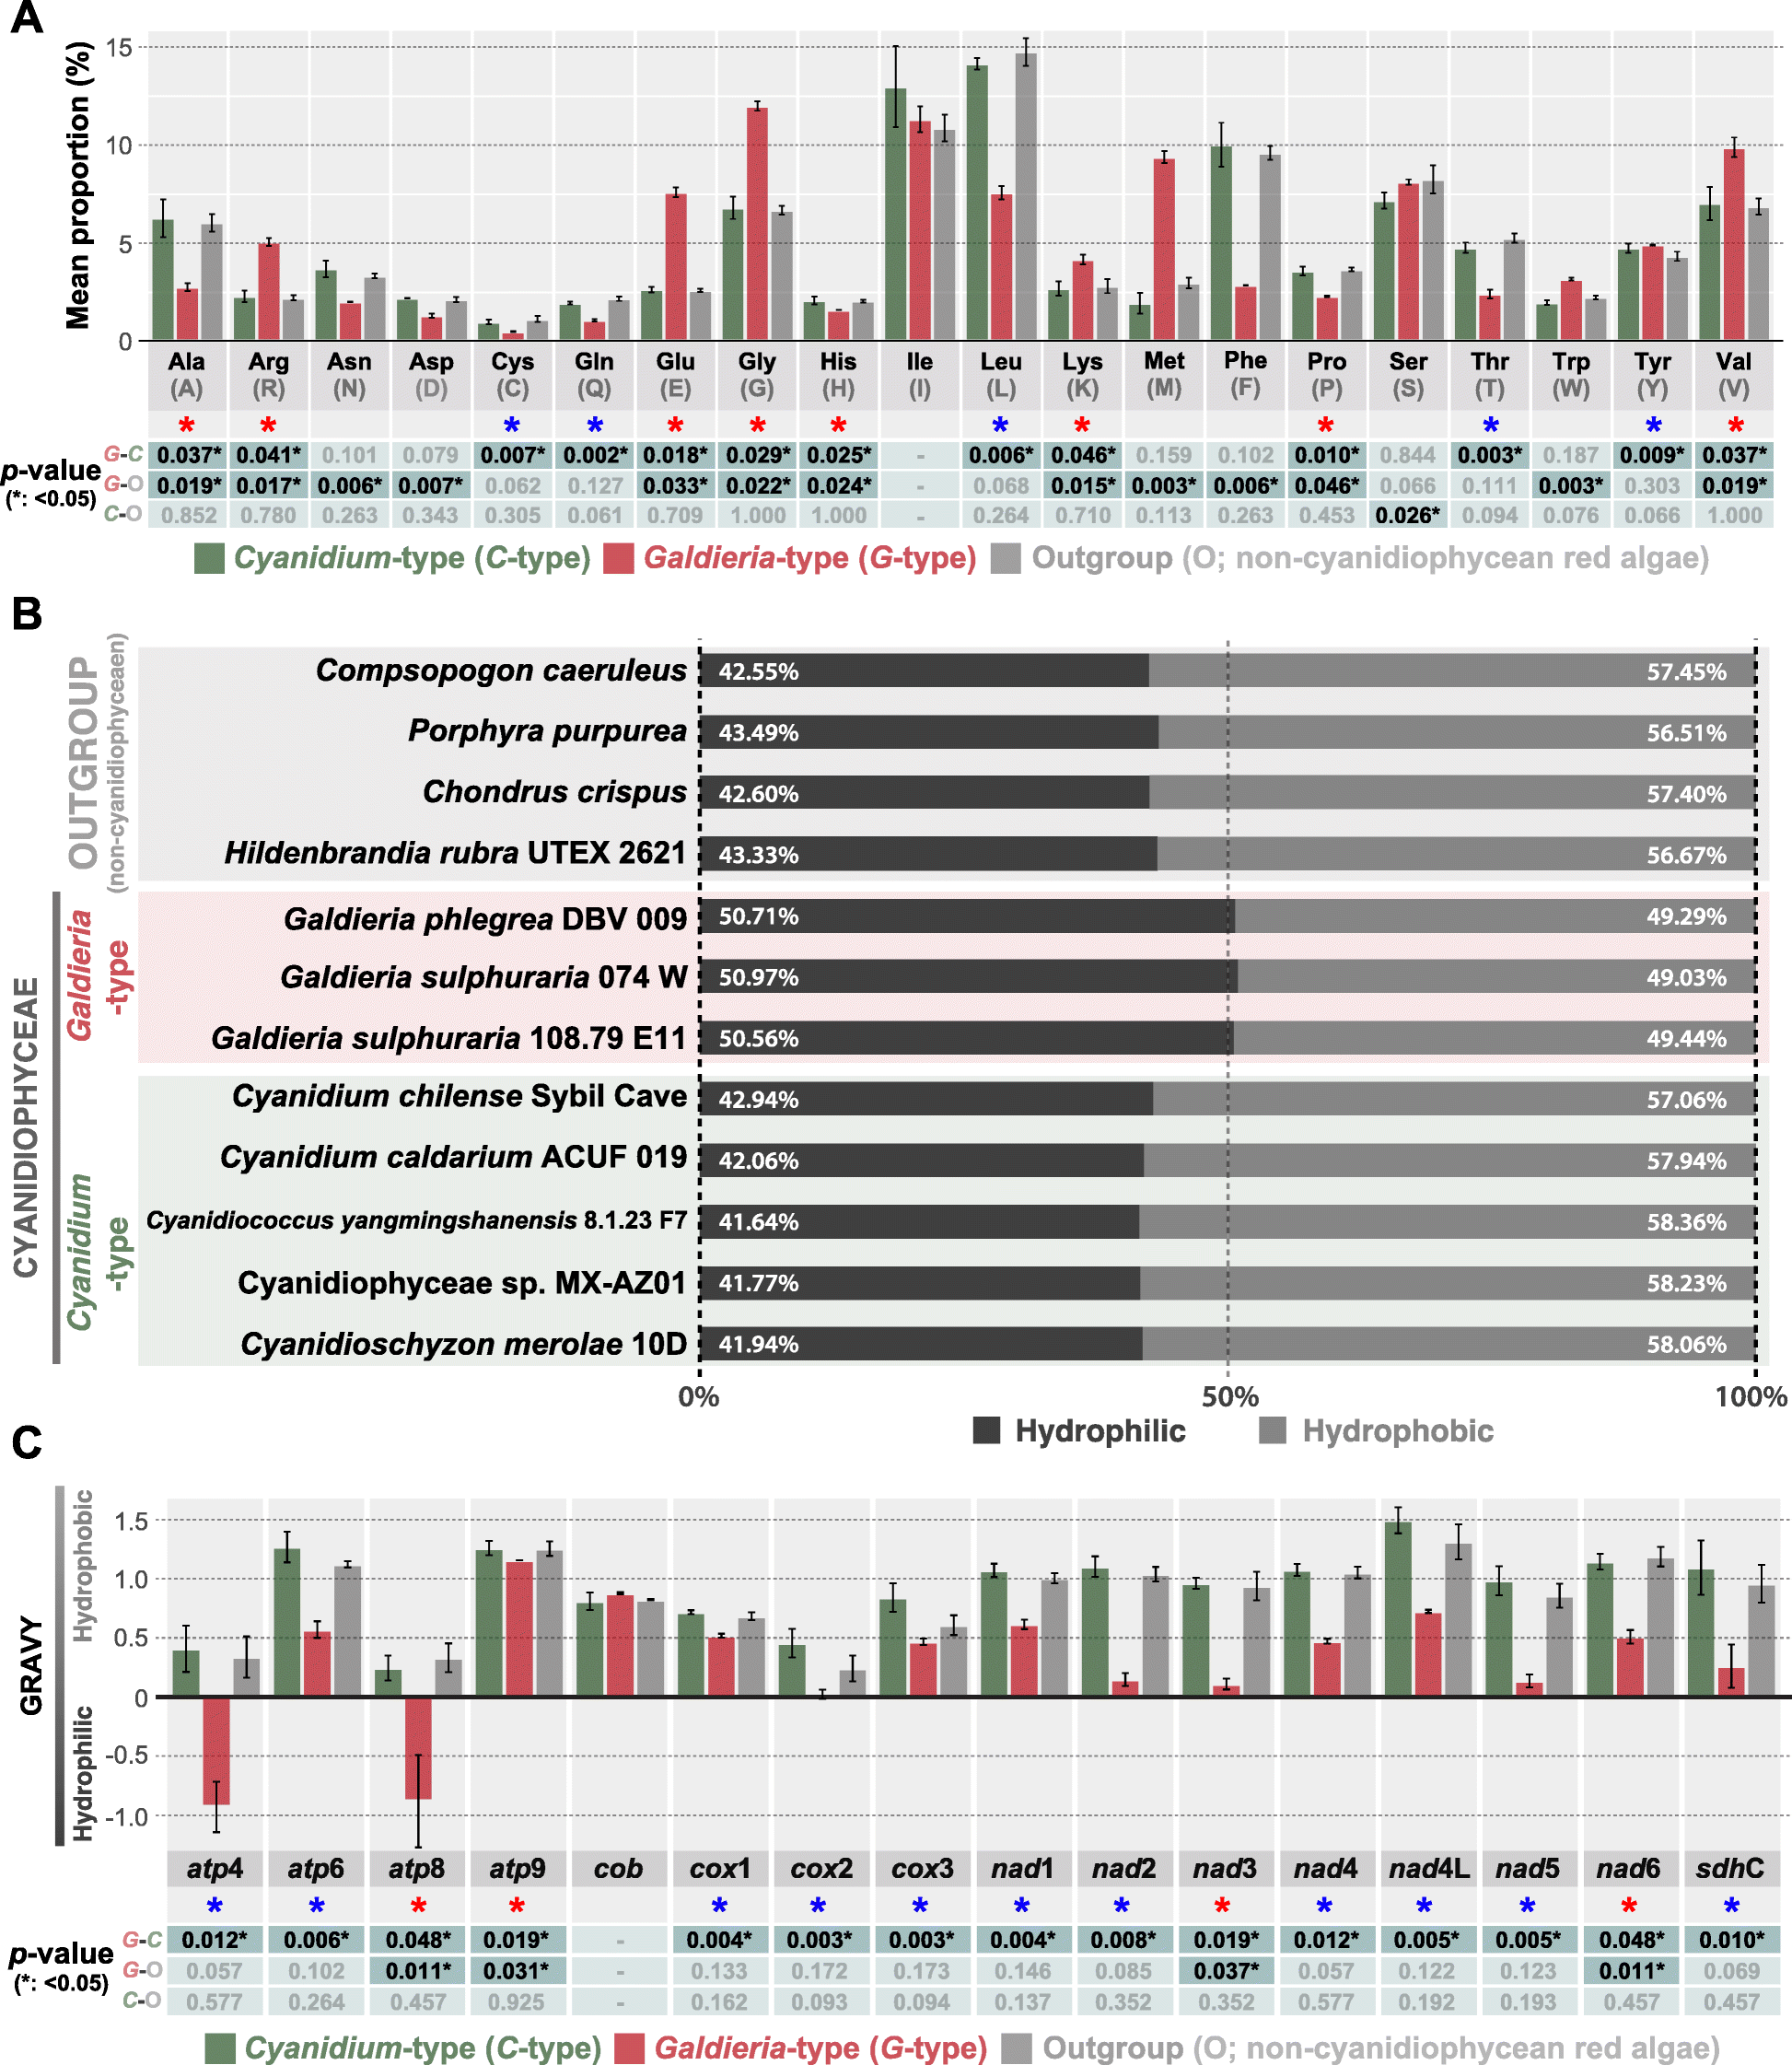The height and width of the screenshot is (2065, 1792).
Task: Click the negative red atp4 GRAVY bar
Action: tap(216, 1750)
